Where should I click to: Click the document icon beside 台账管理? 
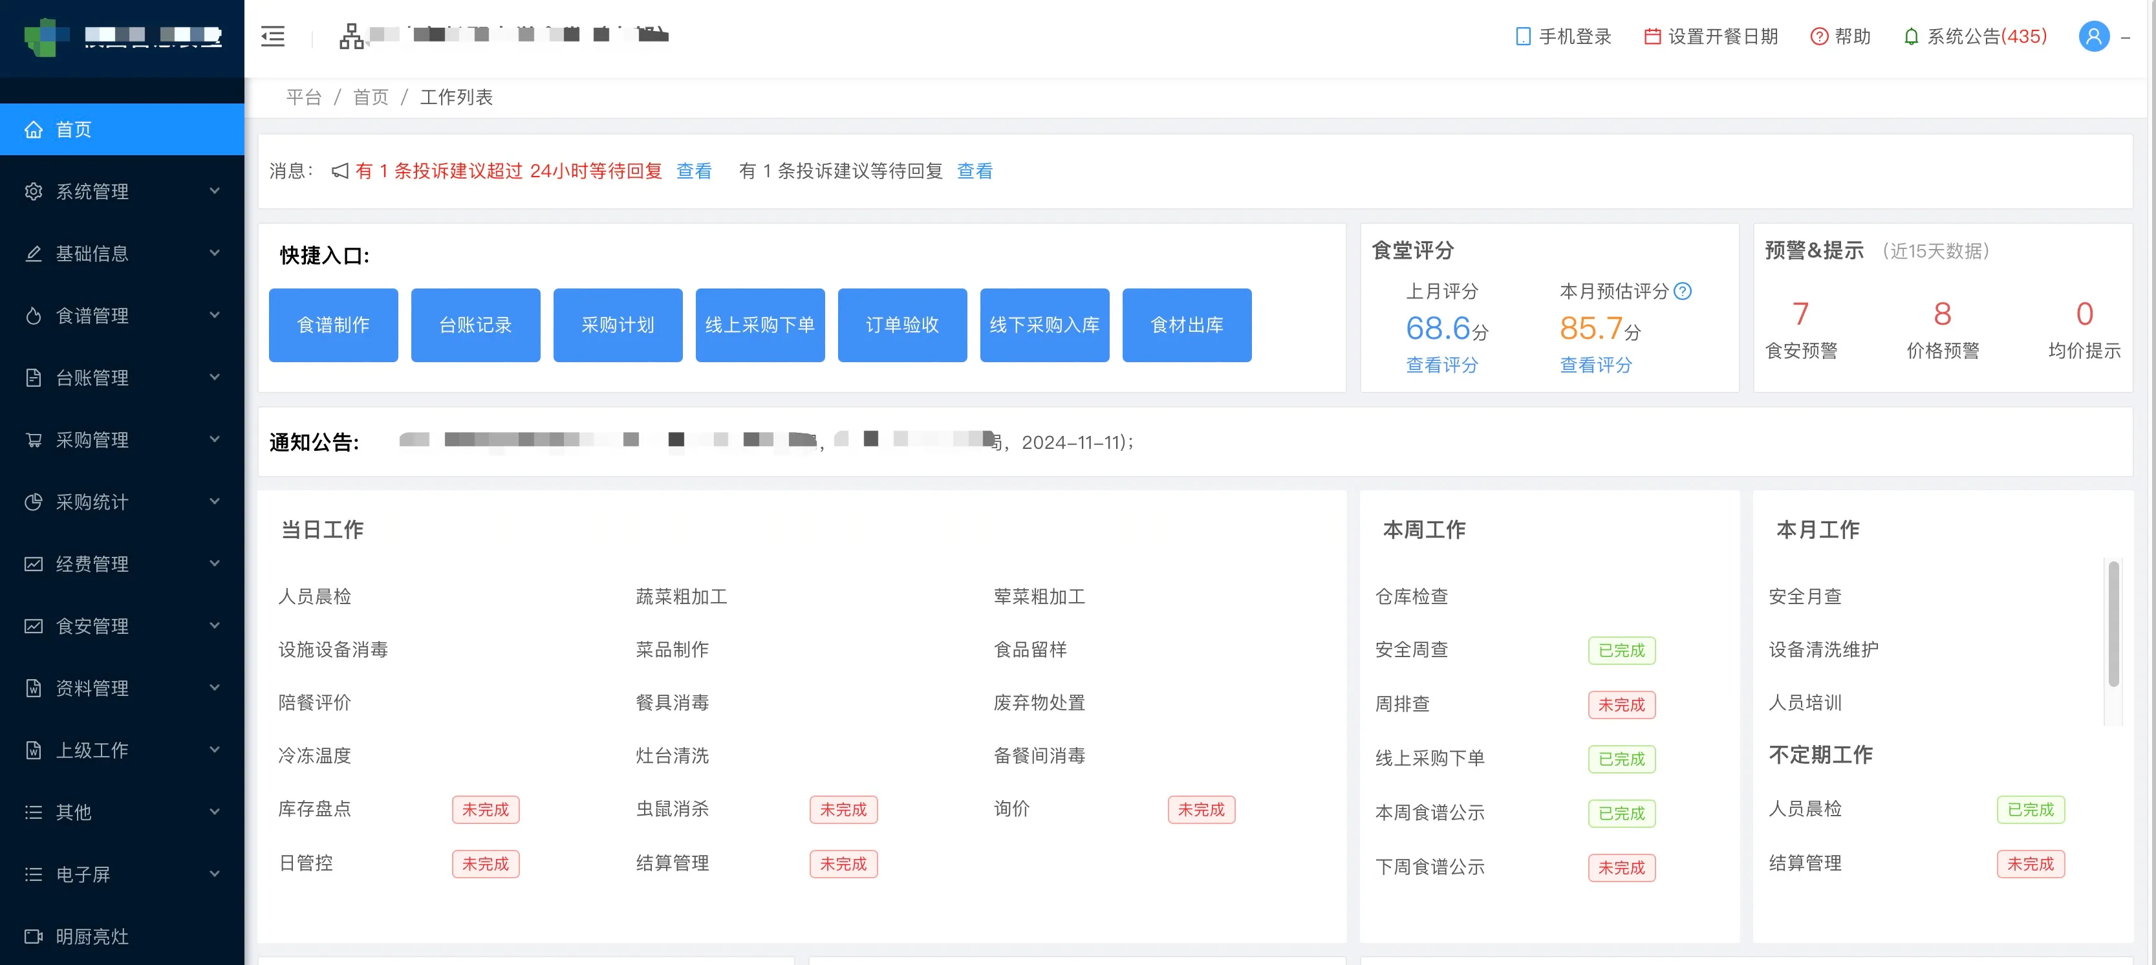[34, 378]
